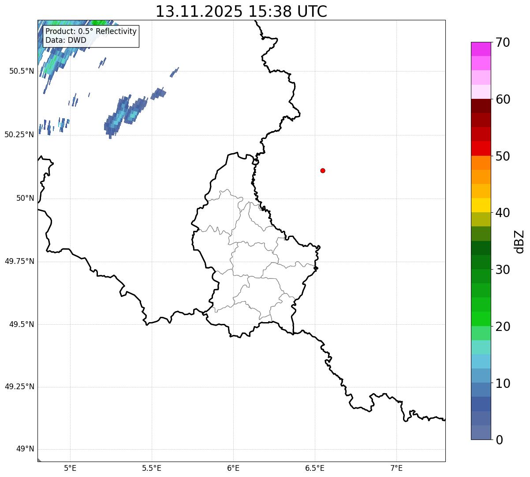Click the 50°N latitude label
Screen dimensions: 530x477
point(25,198)
